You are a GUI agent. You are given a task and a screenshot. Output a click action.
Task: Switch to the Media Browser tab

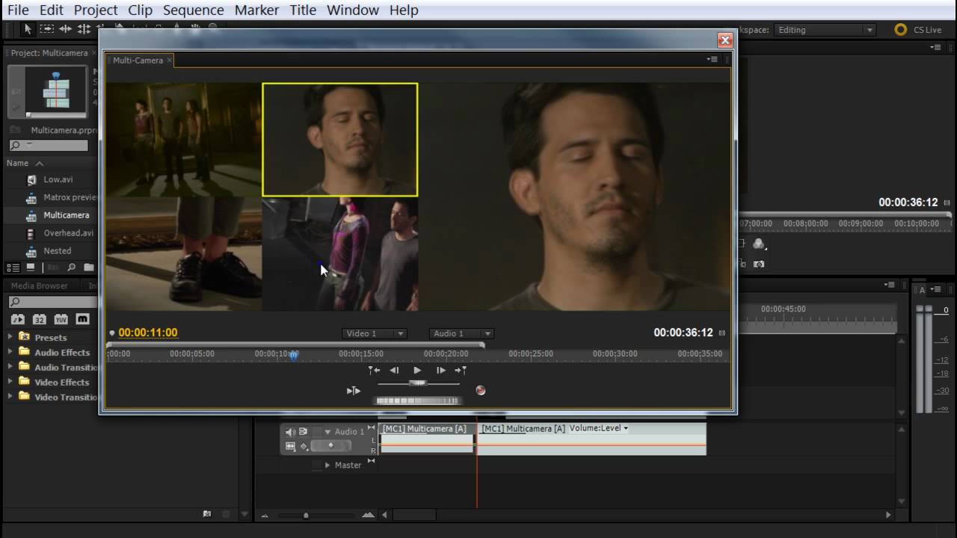tap(39, 285)
